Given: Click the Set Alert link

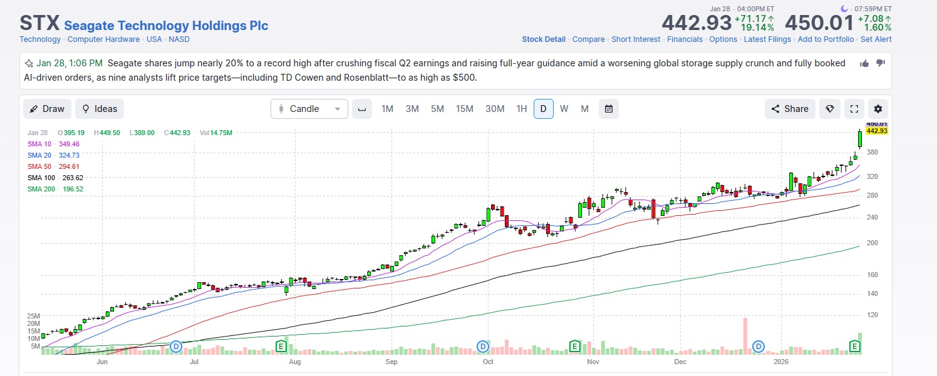Looking at the screenshot, I should [x=876, y=39].
